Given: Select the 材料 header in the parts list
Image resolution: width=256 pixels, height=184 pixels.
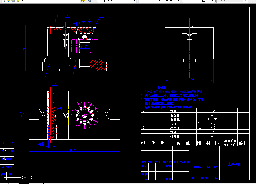Looking at the screenshot, I should (x=212, y=143).
